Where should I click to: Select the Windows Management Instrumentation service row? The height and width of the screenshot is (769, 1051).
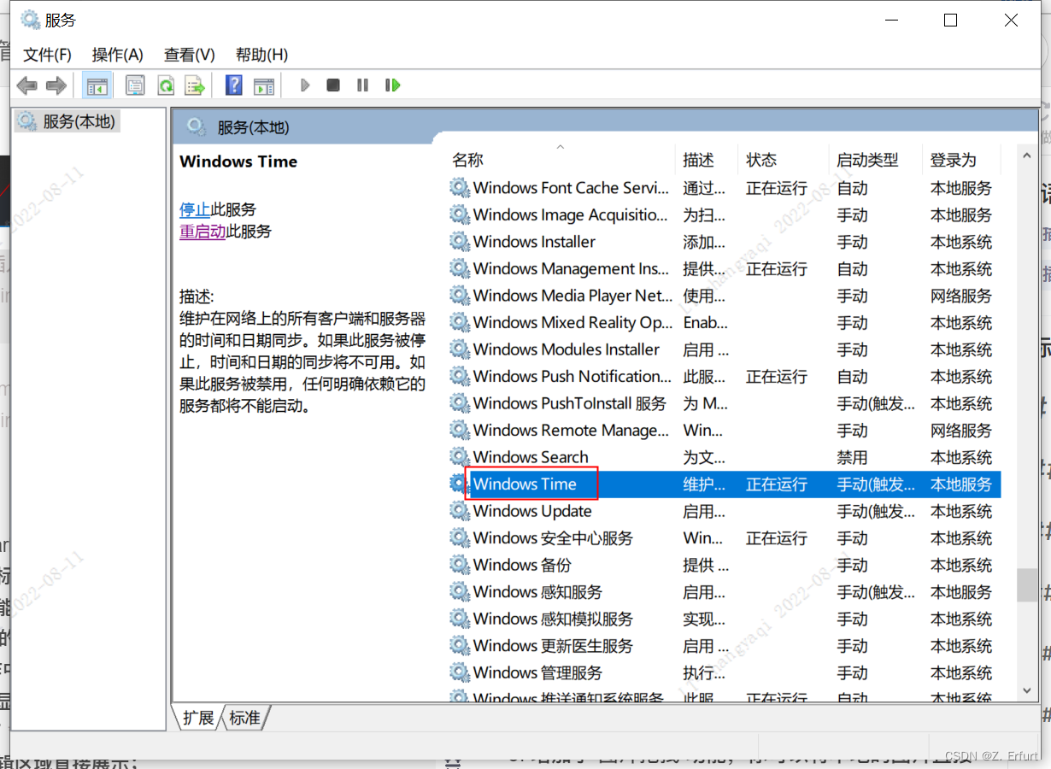click(x=725, y=269)
